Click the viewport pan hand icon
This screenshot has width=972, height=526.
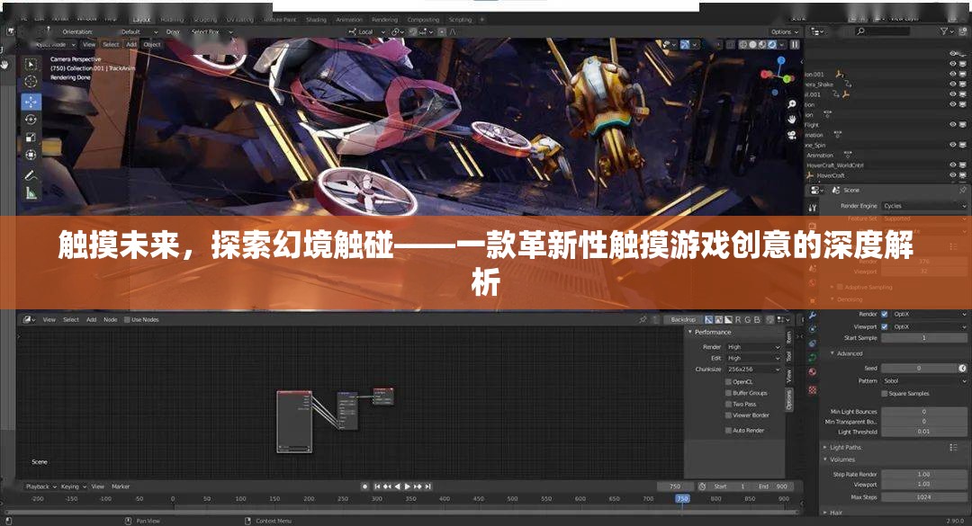(x=792, y=119)
